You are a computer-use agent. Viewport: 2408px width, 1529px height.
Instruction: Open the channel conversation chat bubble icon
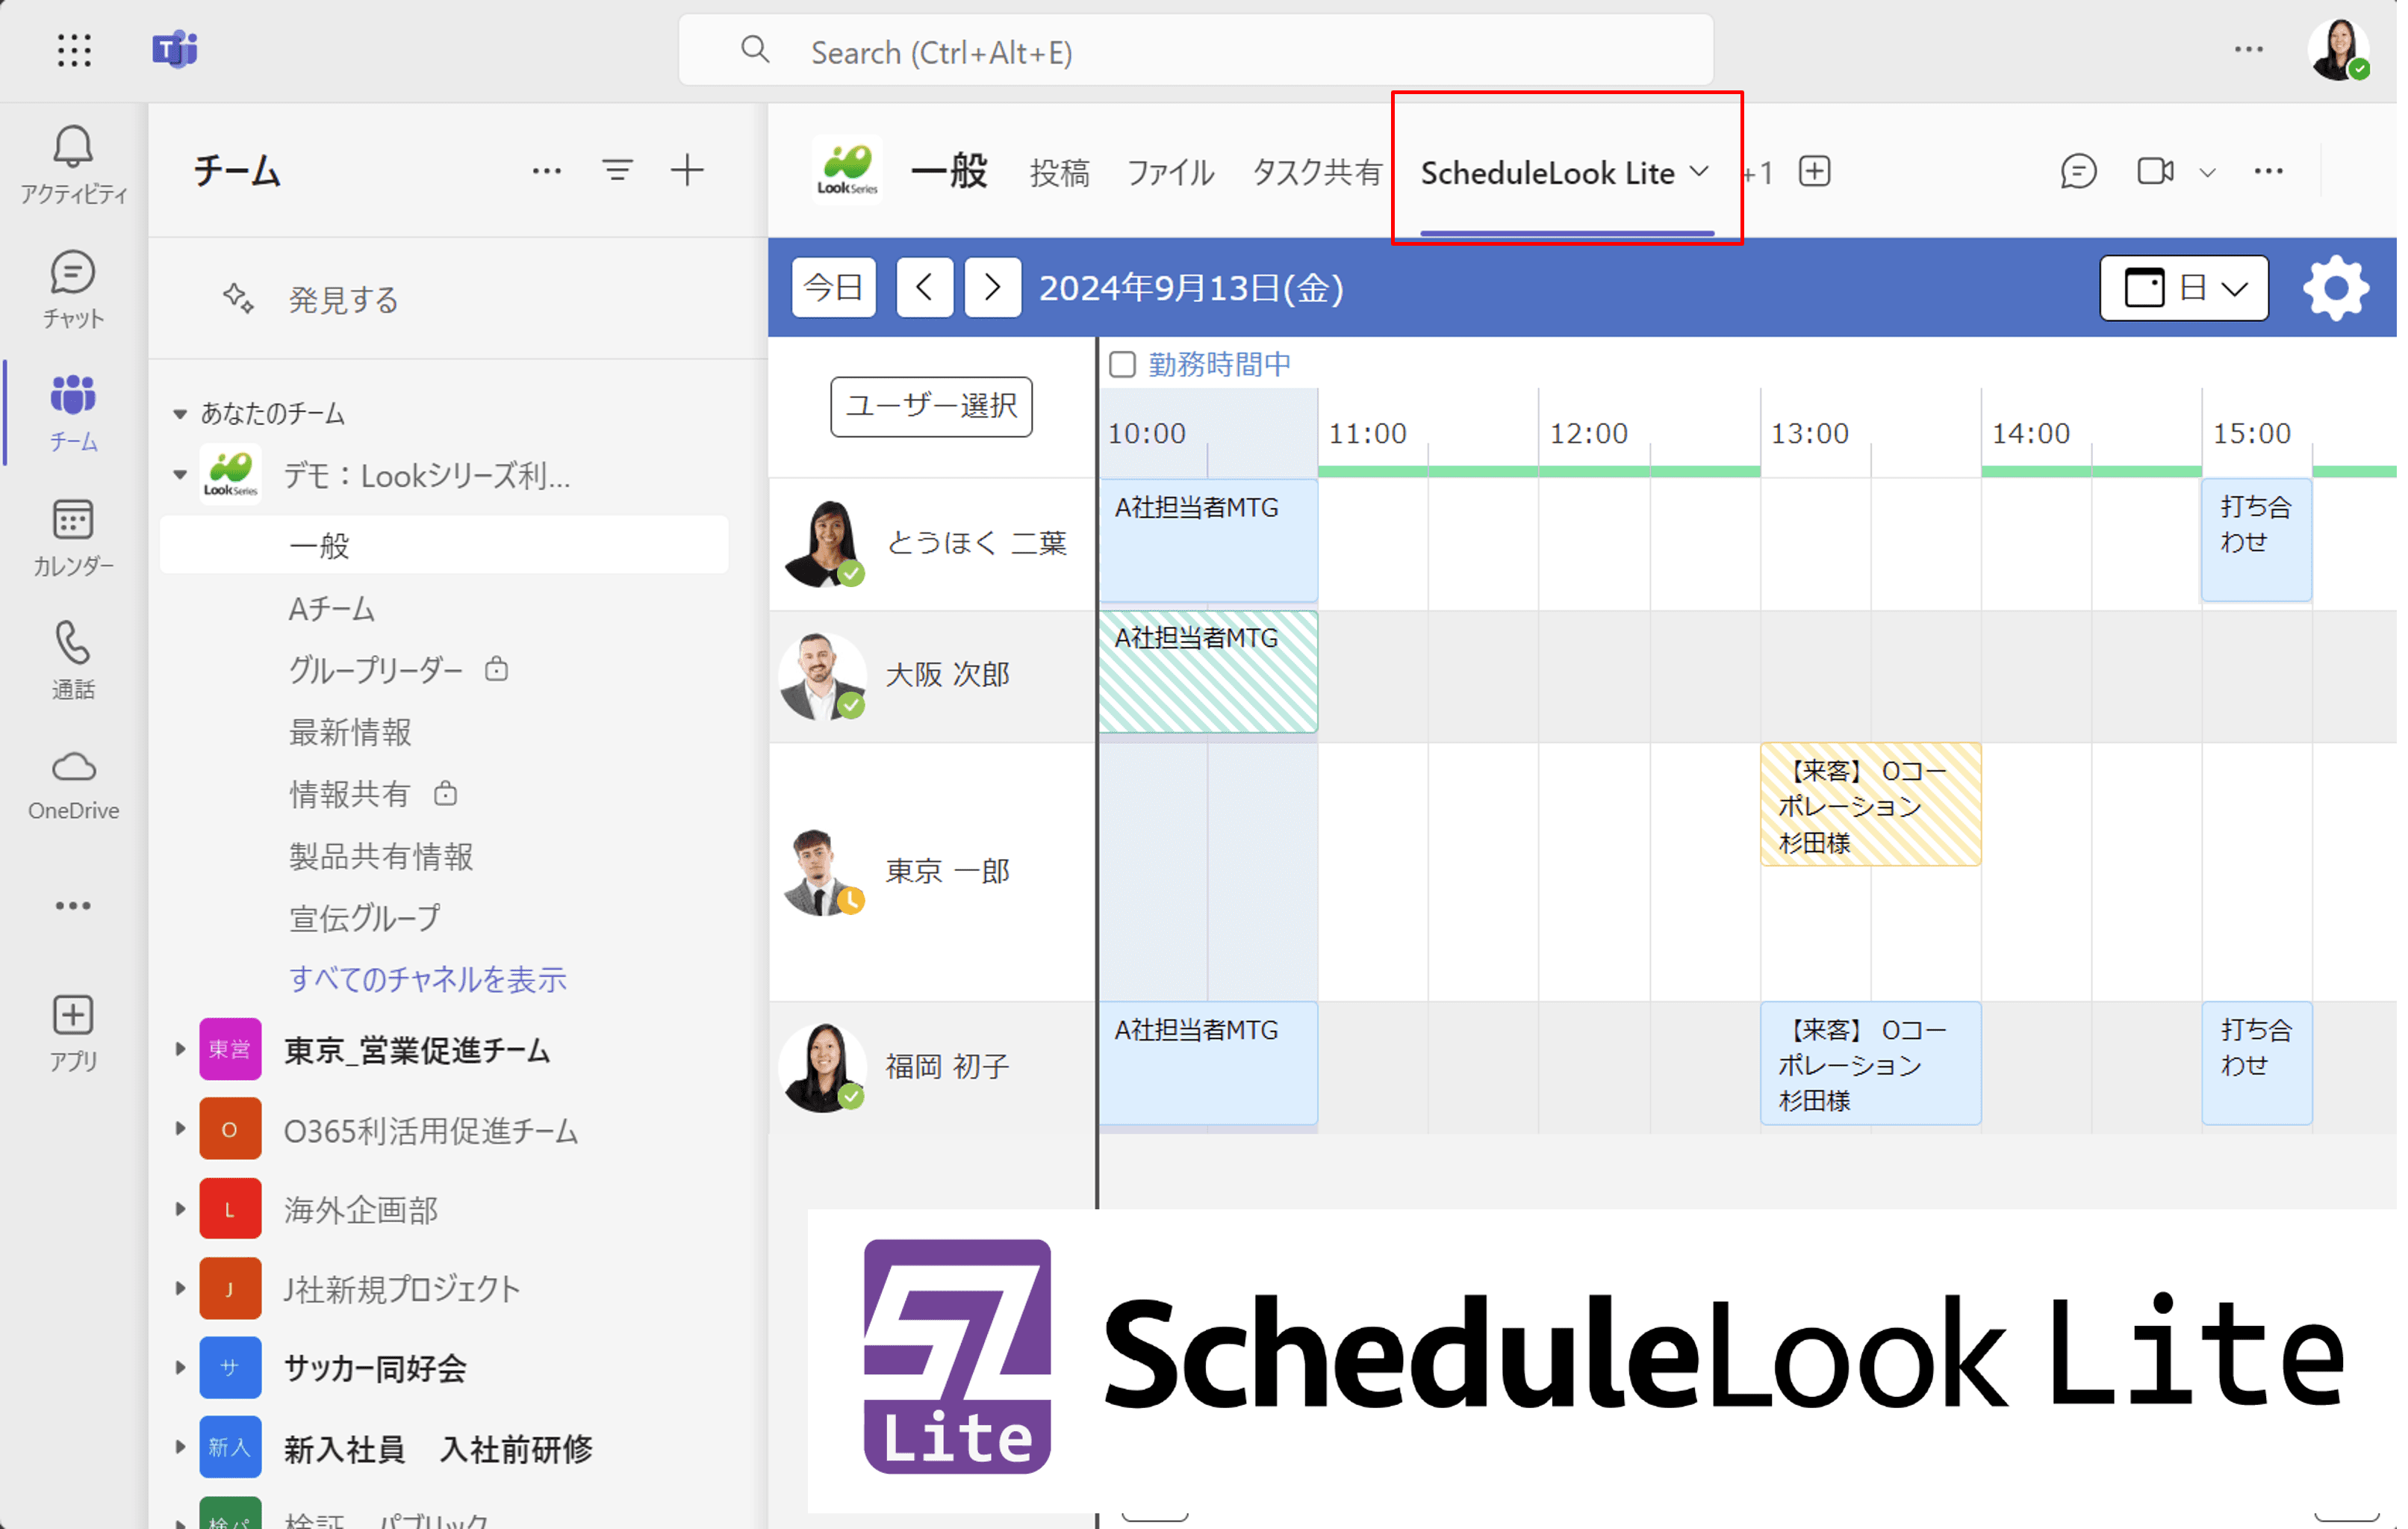tap(2078, 171)
